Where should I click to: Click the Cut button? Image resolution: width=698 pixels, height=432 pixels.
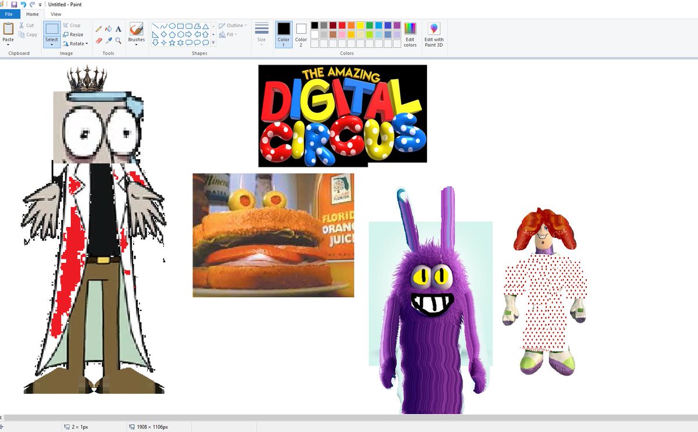(26, 26)
